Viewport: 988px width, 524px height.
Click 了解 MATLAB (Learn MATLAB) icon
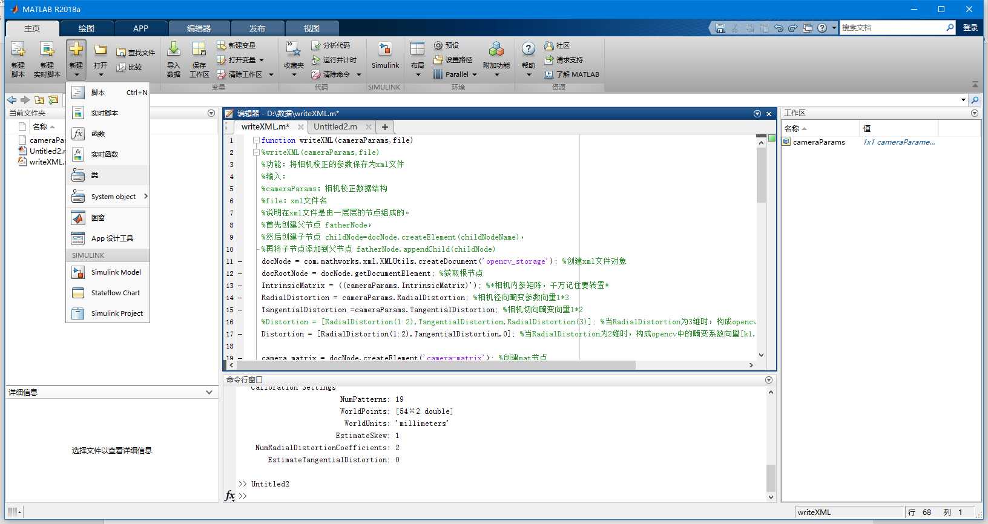coord(549,74)
